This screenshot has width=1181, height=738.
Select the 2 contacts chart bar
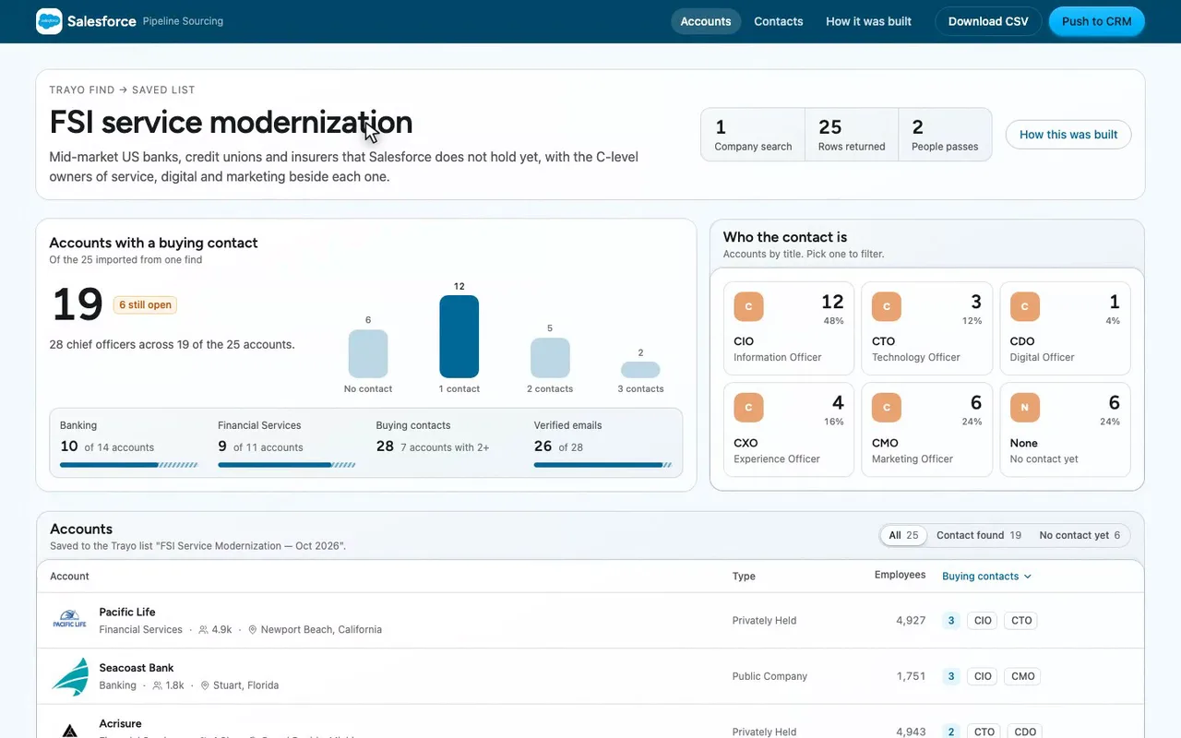(550, 358)
